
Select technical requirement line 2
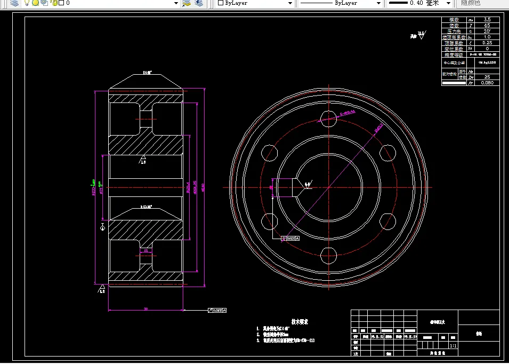(x=272, y=335)
